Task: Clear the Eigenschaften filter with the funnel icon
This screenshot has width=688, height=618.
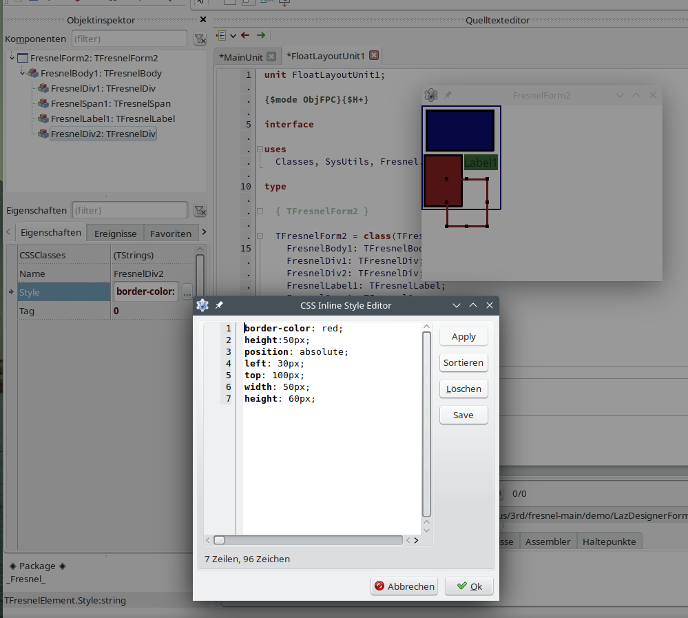Action: click(200, 211)
